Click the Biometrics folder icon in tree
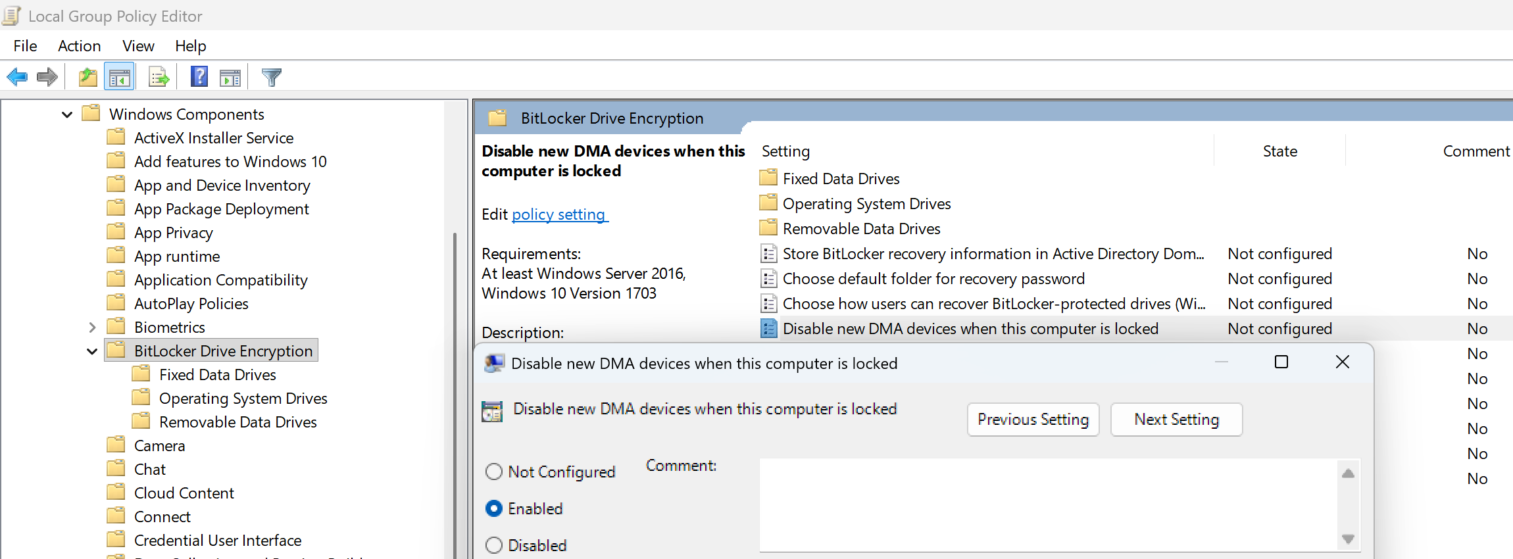The width and height of the screenshot is (1513, 559). tap(116, 326)
